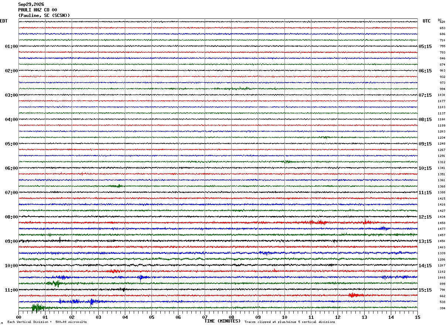Select the 12:15 UTC time label
The height and width of the screenshot is (327, 447).
425,217
